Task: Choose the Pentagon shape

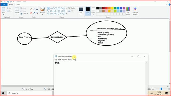Action: pyautogui.click(x=53, y=11)
